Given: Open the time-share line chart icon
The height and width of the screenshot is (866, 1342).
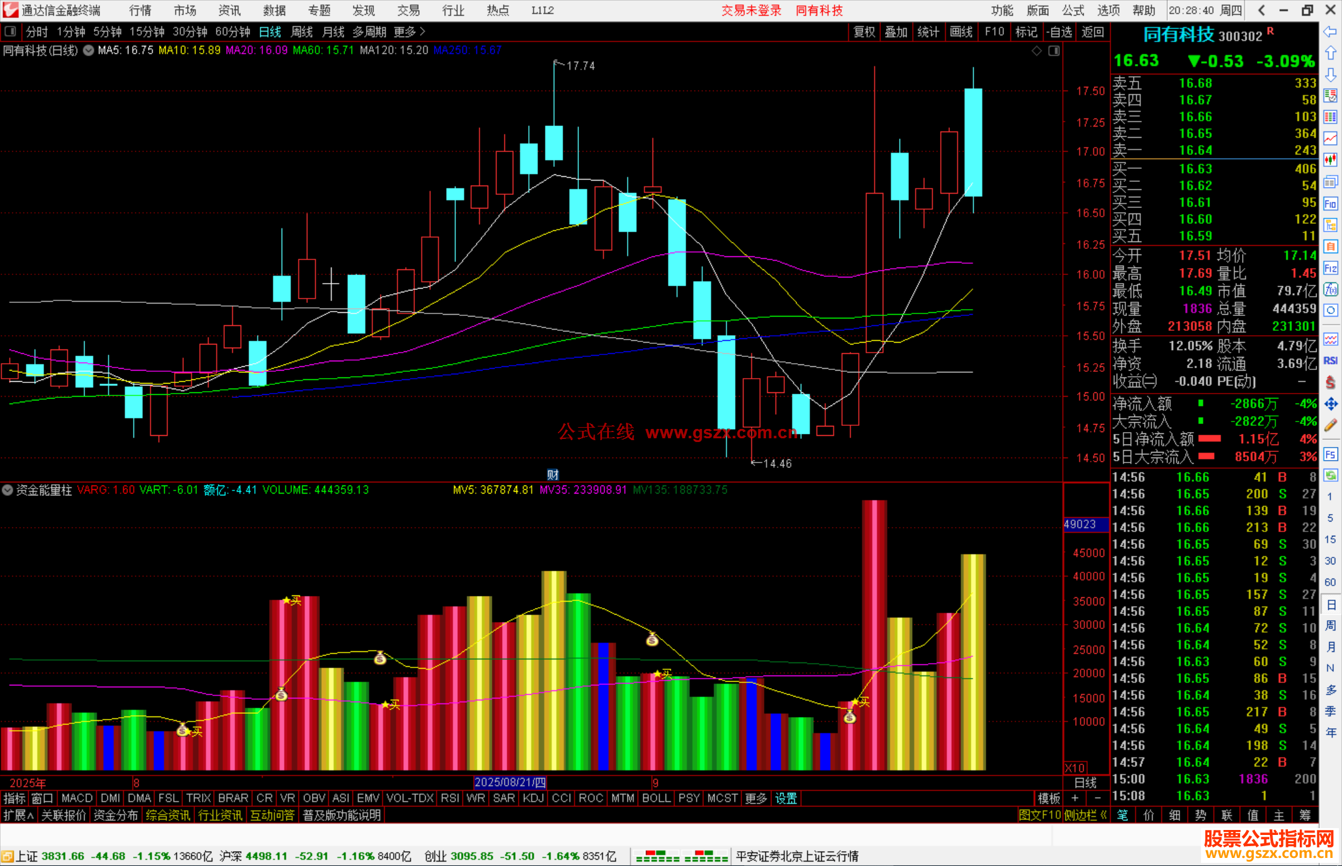Looking at the screenshot, I should pyautogui.click(x=1330, y=138).
